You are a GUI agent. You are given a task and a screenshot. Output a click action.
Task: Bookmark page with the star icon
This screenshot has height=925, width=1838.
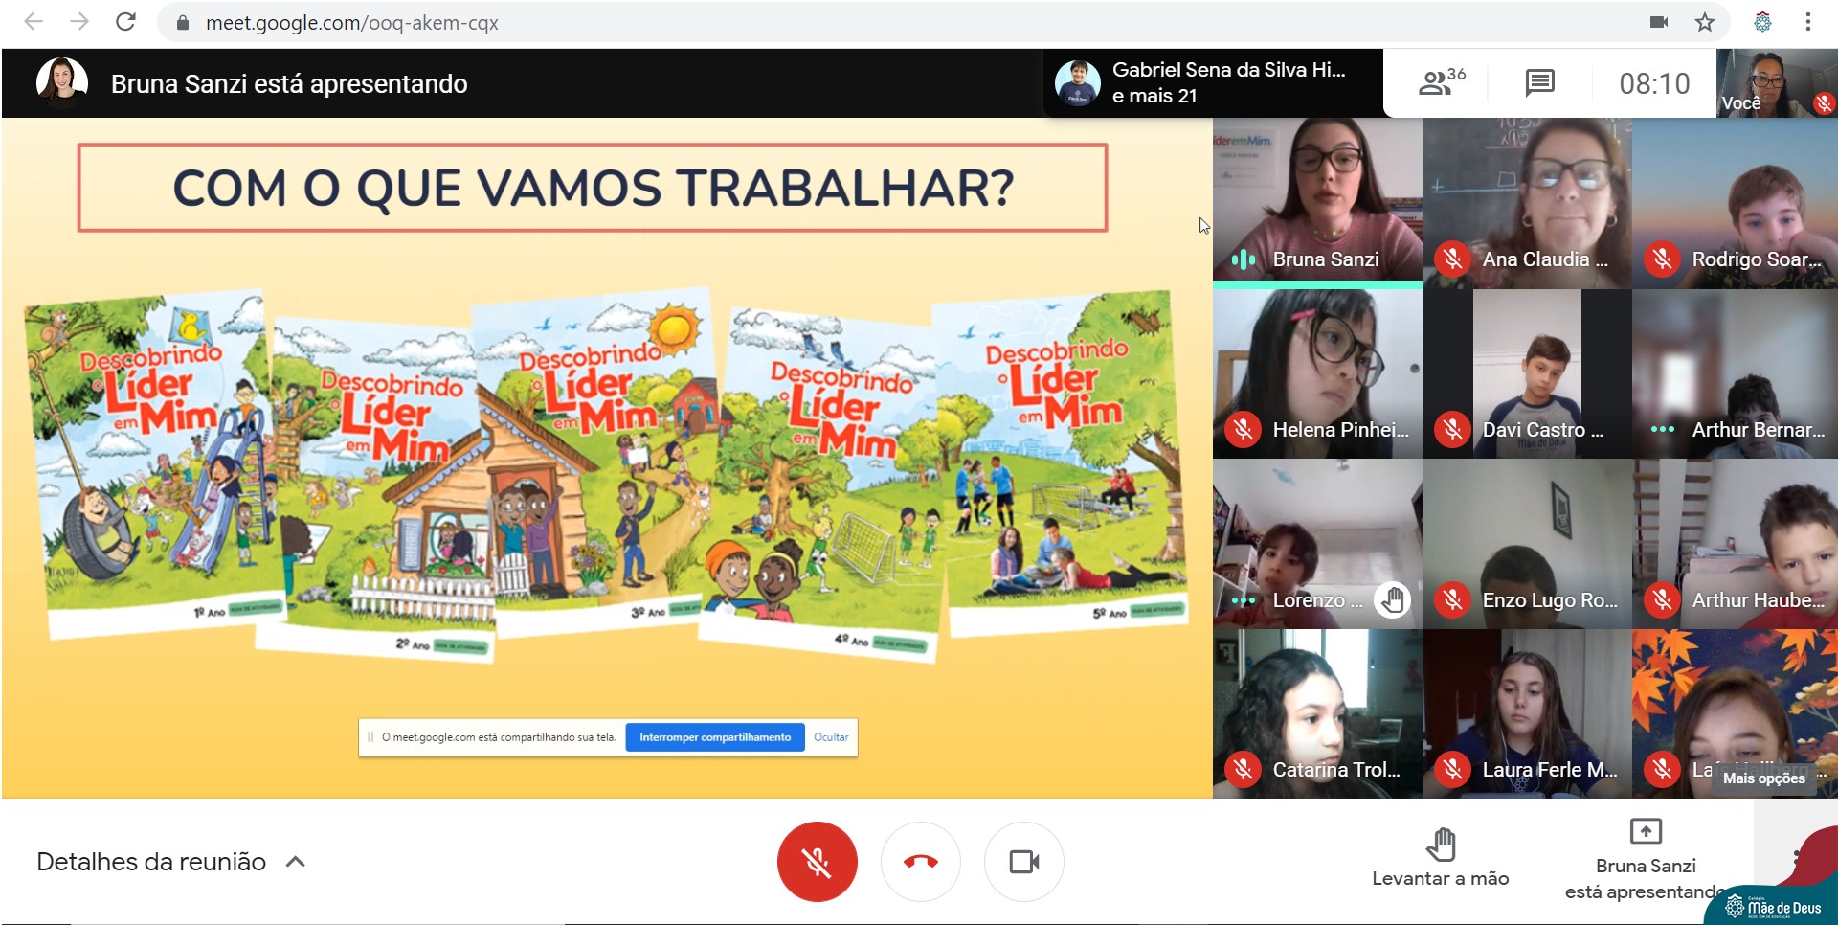(1705, 22)
